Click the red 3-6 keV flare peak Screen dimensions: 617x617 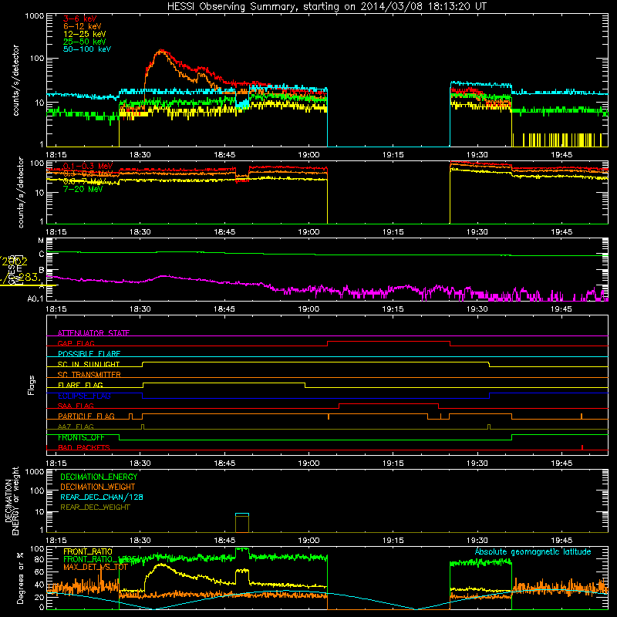point(161,51)
